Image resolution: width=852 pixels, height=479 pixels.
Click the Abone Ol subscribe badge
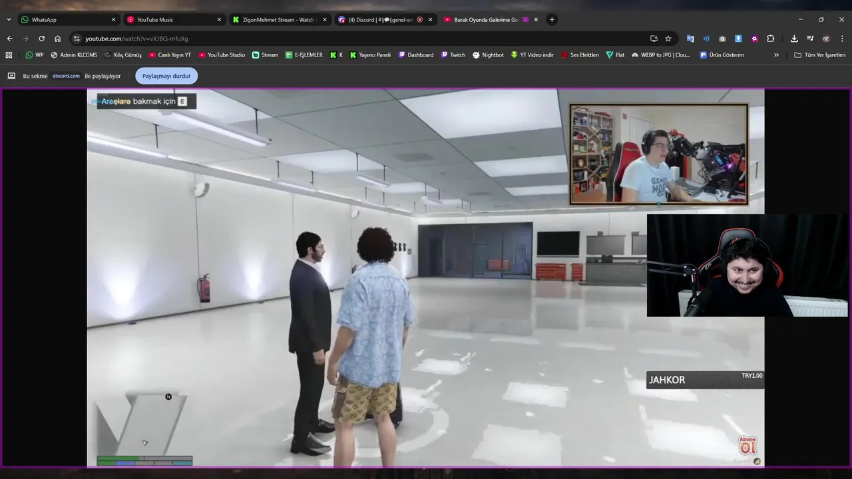(x=748, y=446)
